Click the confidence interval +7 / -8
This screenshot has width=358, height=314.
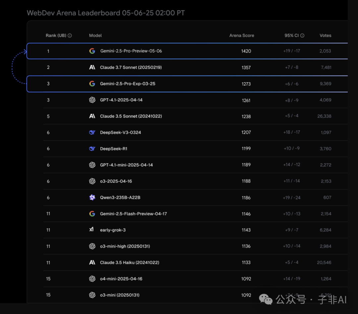pyautogui.click(x=292, y=67)
